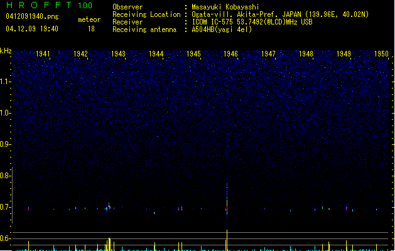This screenshot has height=251, width=395.
Task: Click the 0.7 frequency axis label
Action: pyautogui.click(x=6, y=207)
